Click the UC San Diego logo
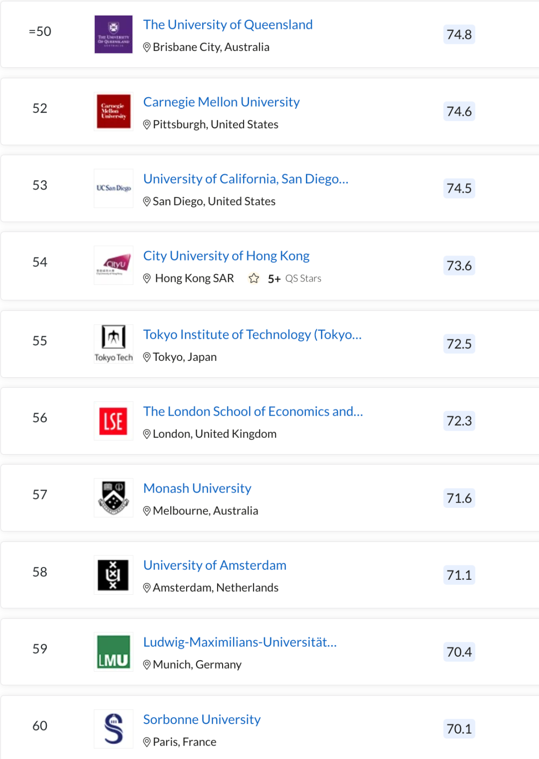The height and width of the screenshot is (759, 539). click(x=113, y=188)
